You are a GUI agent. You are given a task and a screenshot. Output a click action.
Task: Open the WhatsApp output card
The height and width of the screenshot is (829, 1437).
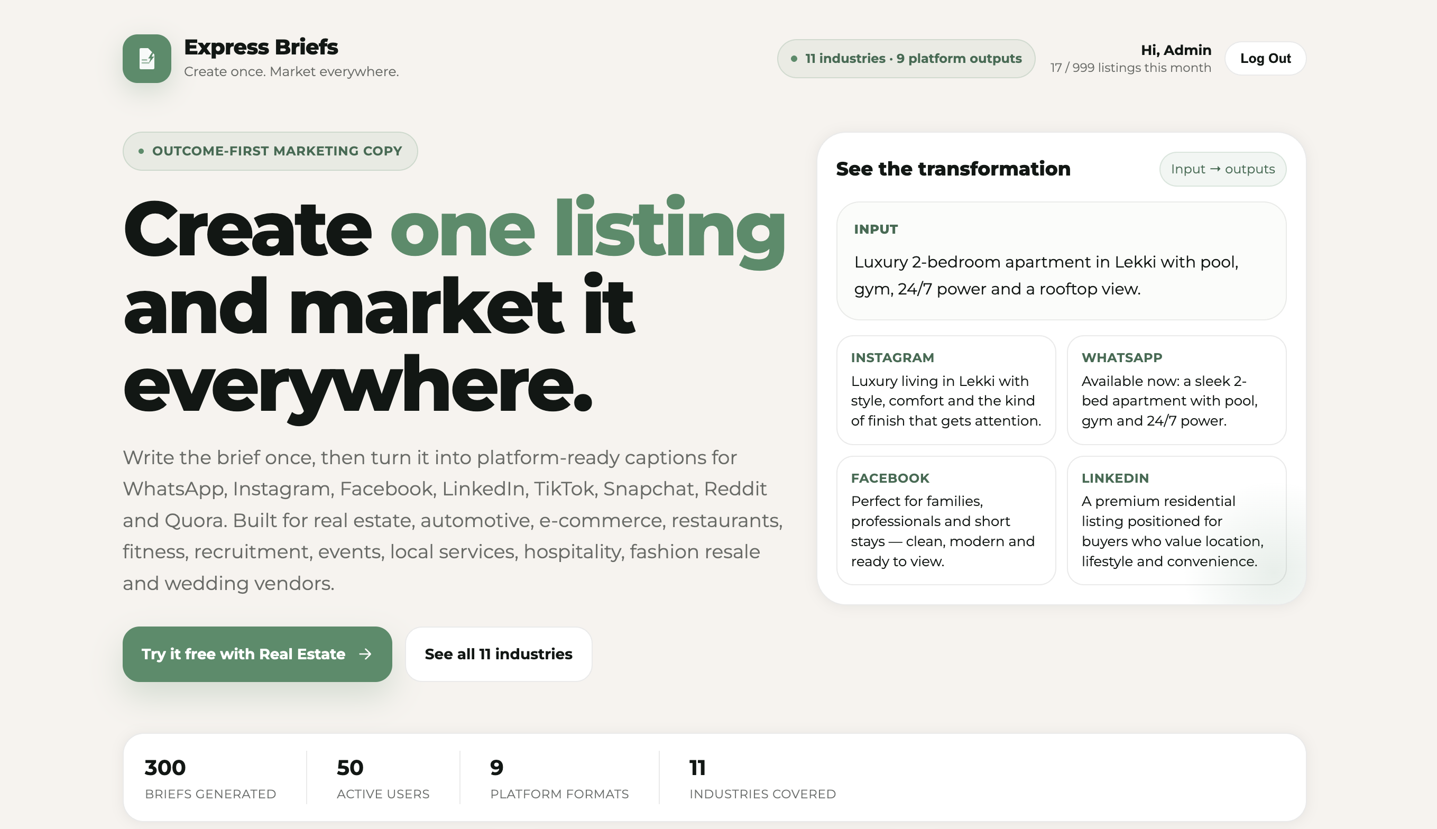[x=1176, y=390]
